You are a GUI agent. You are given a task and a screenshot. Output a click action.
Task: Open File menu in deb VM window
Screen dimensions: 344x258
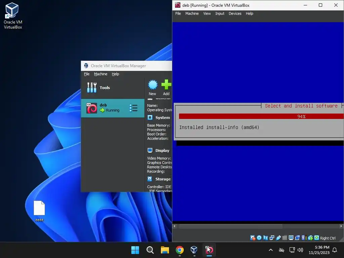tap(178, 13)
